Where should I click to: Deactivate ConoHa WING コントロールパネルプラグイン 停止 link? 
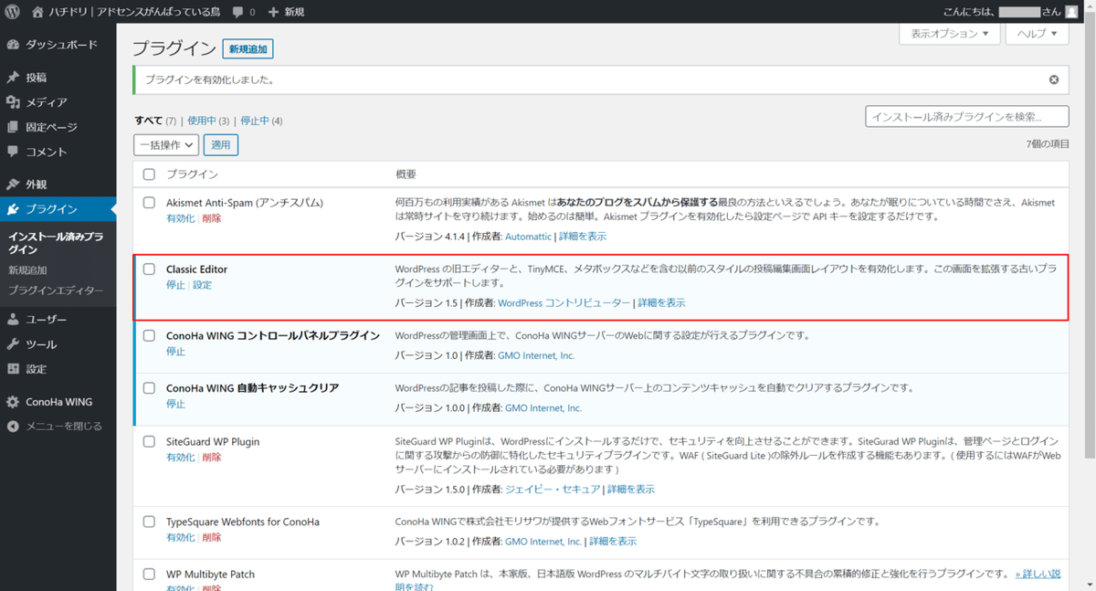tap(175, 352)
